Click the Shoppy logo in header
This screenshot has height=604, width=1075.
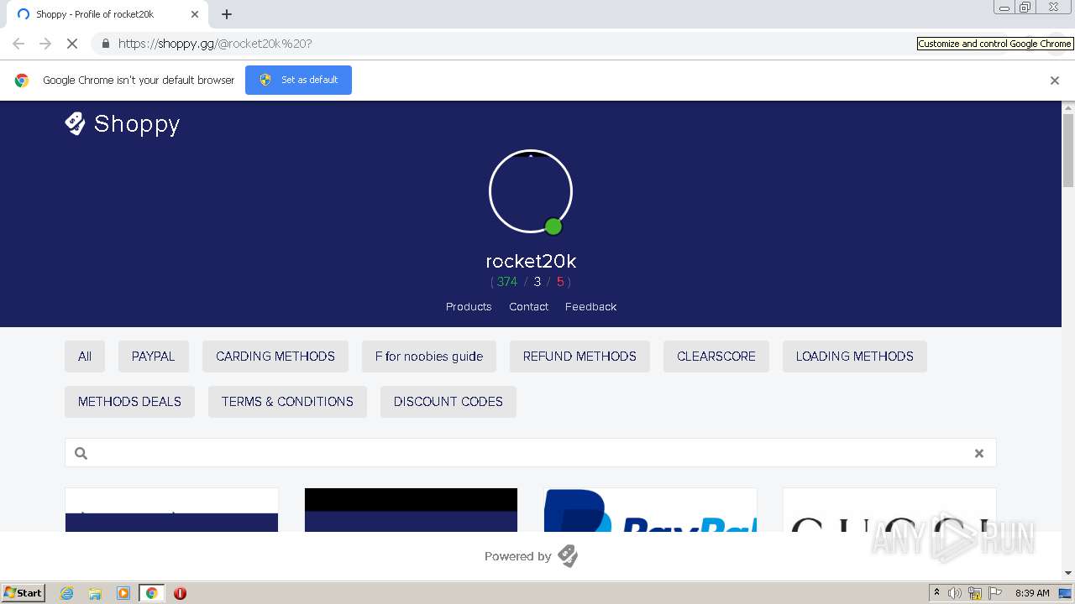[x=123, y=124]
